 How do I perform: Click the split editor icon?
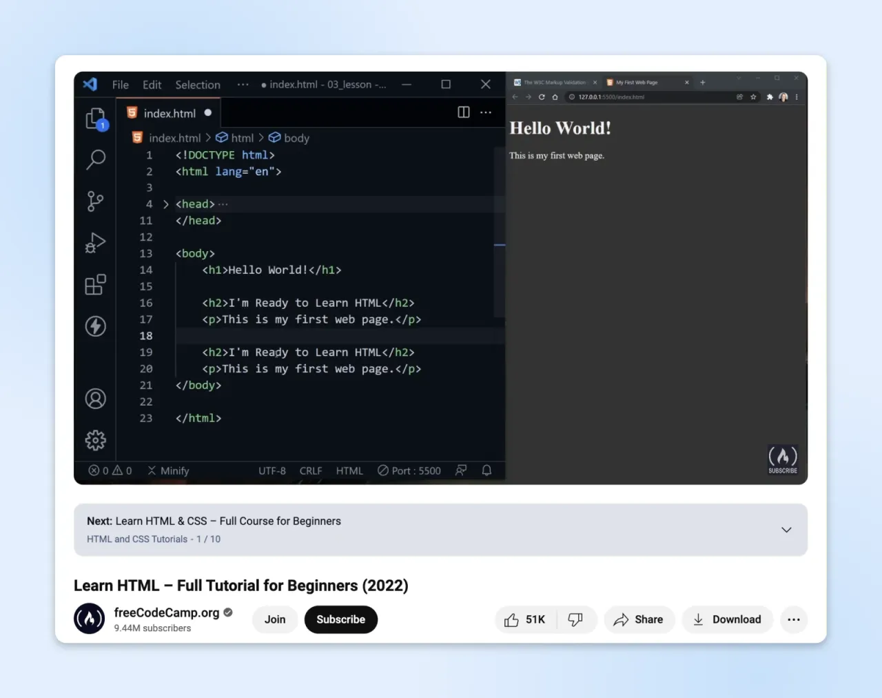(464, 112)
